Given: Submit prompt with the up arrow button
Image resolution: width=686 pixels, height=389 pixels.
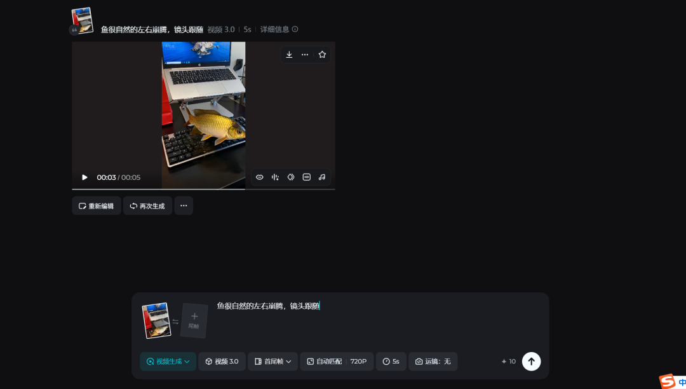Looking at the screenshot, I should [x=531, y=362].
